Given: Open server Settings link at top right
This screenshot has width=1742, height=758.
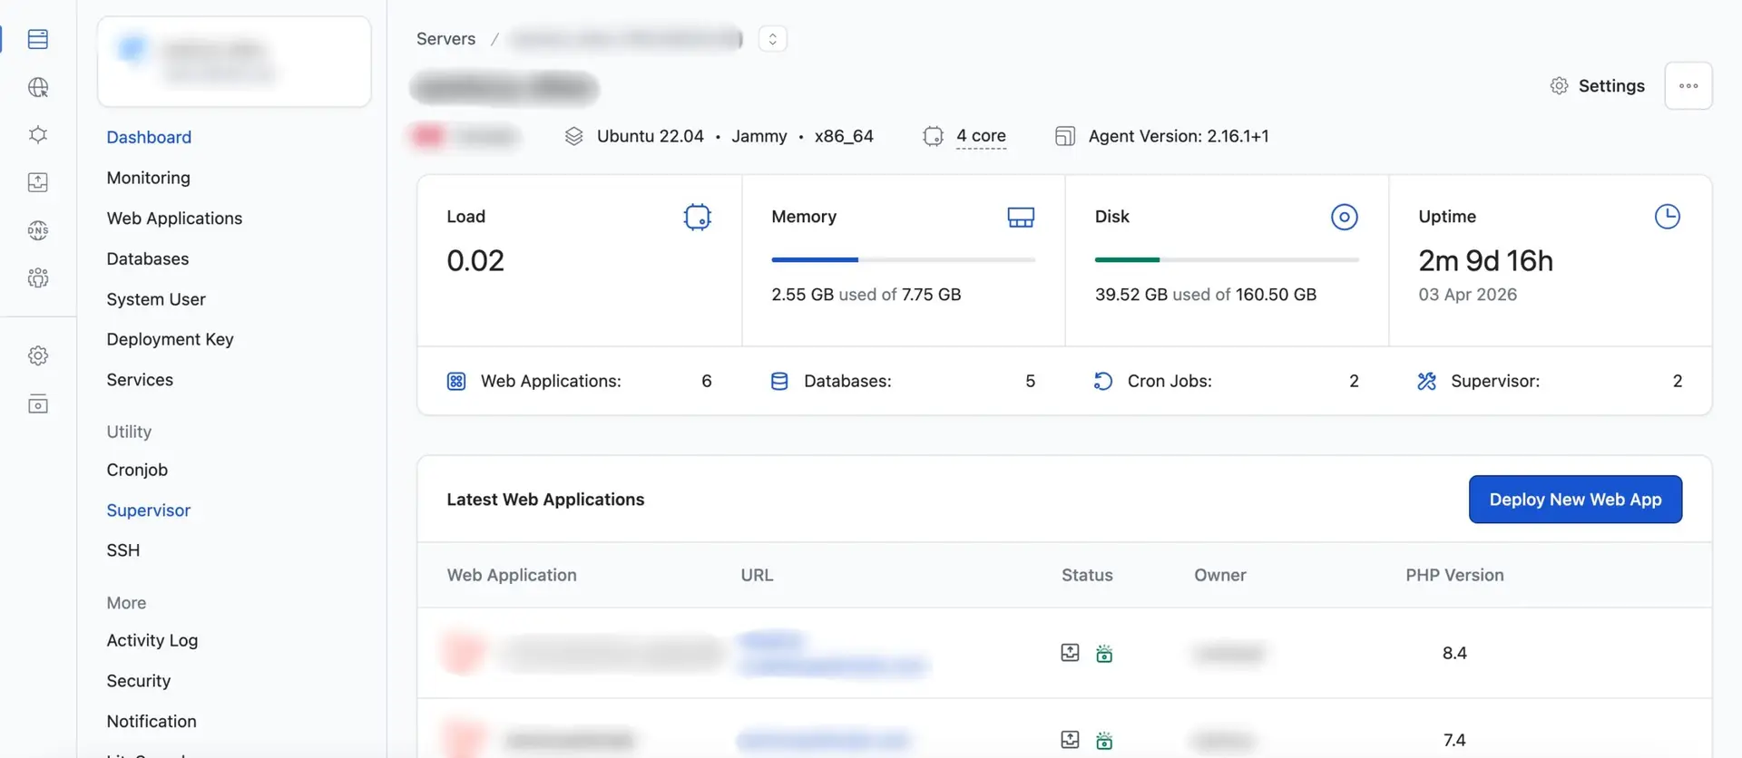Looking at the screenshot, I should [1597, 86].
